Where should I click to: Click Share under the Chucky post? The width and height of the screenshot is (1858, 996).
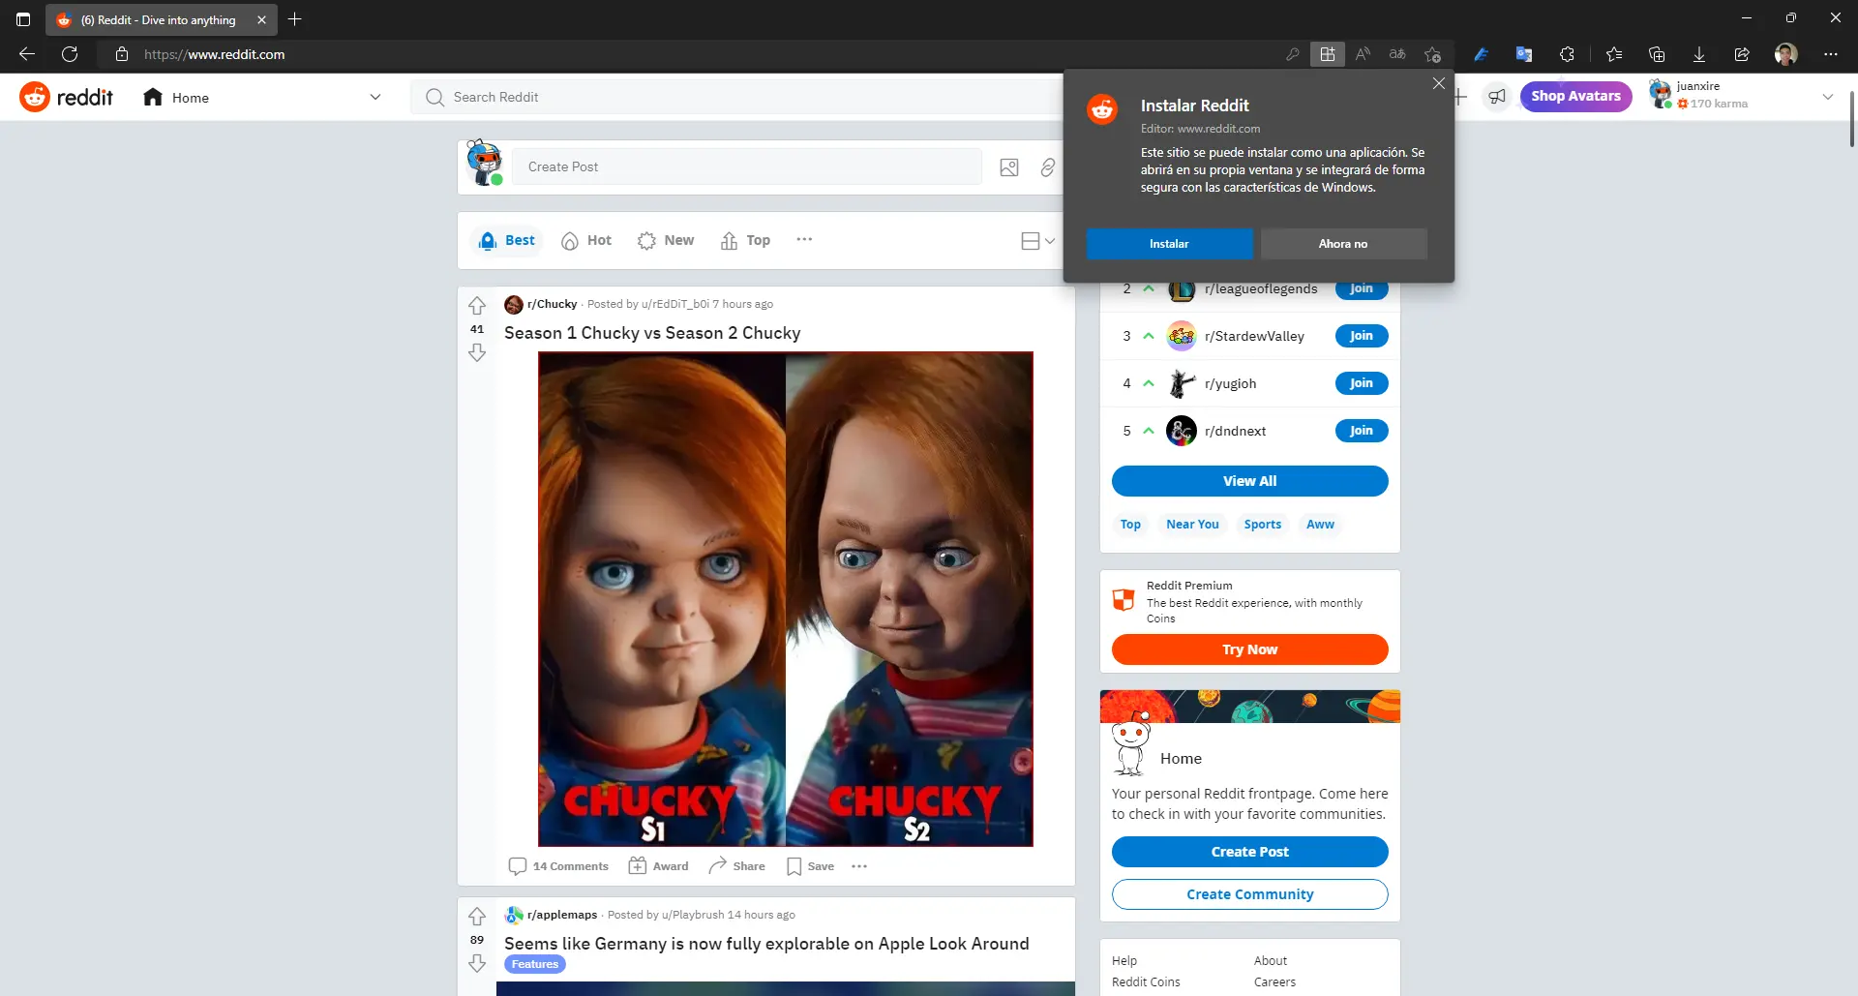click(736, 866)
